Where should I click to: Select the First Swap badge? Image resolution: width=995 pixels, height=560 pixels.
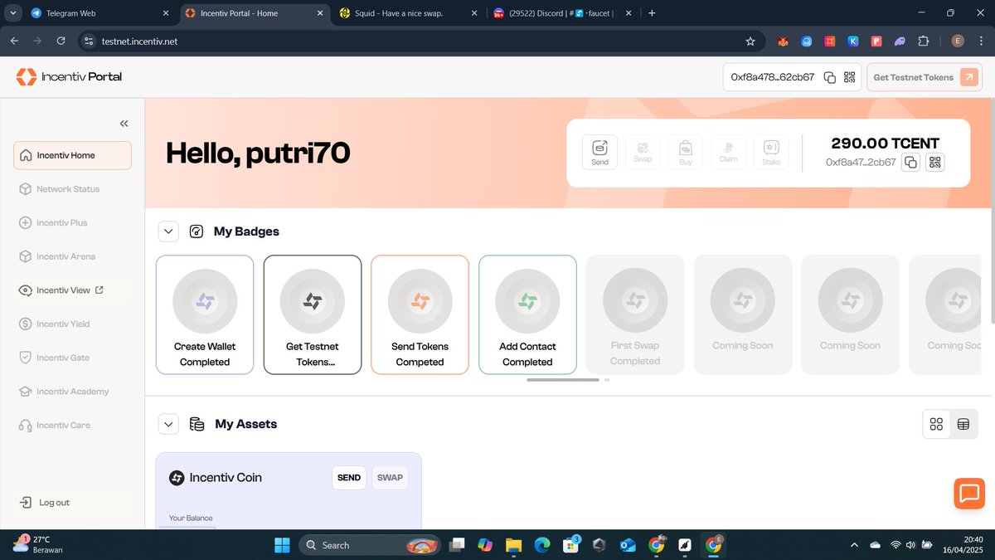[x=635, y=314]
